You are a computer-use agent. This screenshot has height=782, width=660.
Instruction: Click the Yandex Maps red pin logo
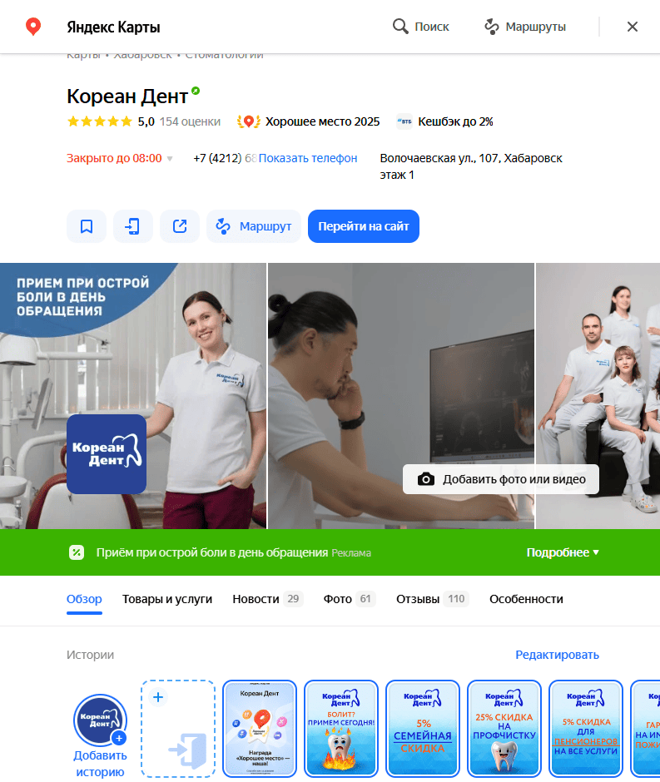(x=33, y=27)
